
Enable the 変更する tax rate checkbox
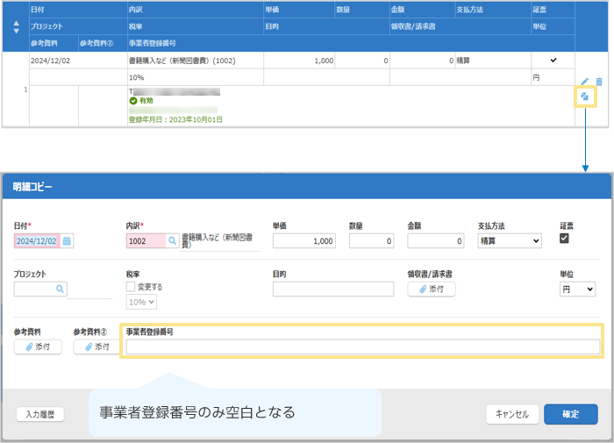tap(132, 287)
